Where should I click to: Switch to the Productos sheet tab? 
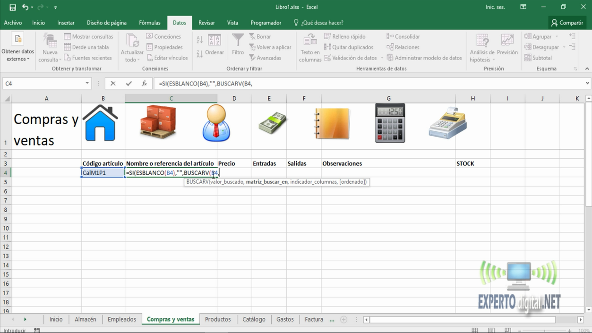pos(218,319)
